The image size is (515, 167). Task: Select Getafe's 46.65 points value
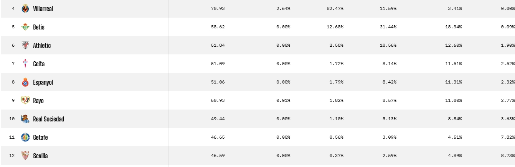pyautogui.click(x=218, y=137)
